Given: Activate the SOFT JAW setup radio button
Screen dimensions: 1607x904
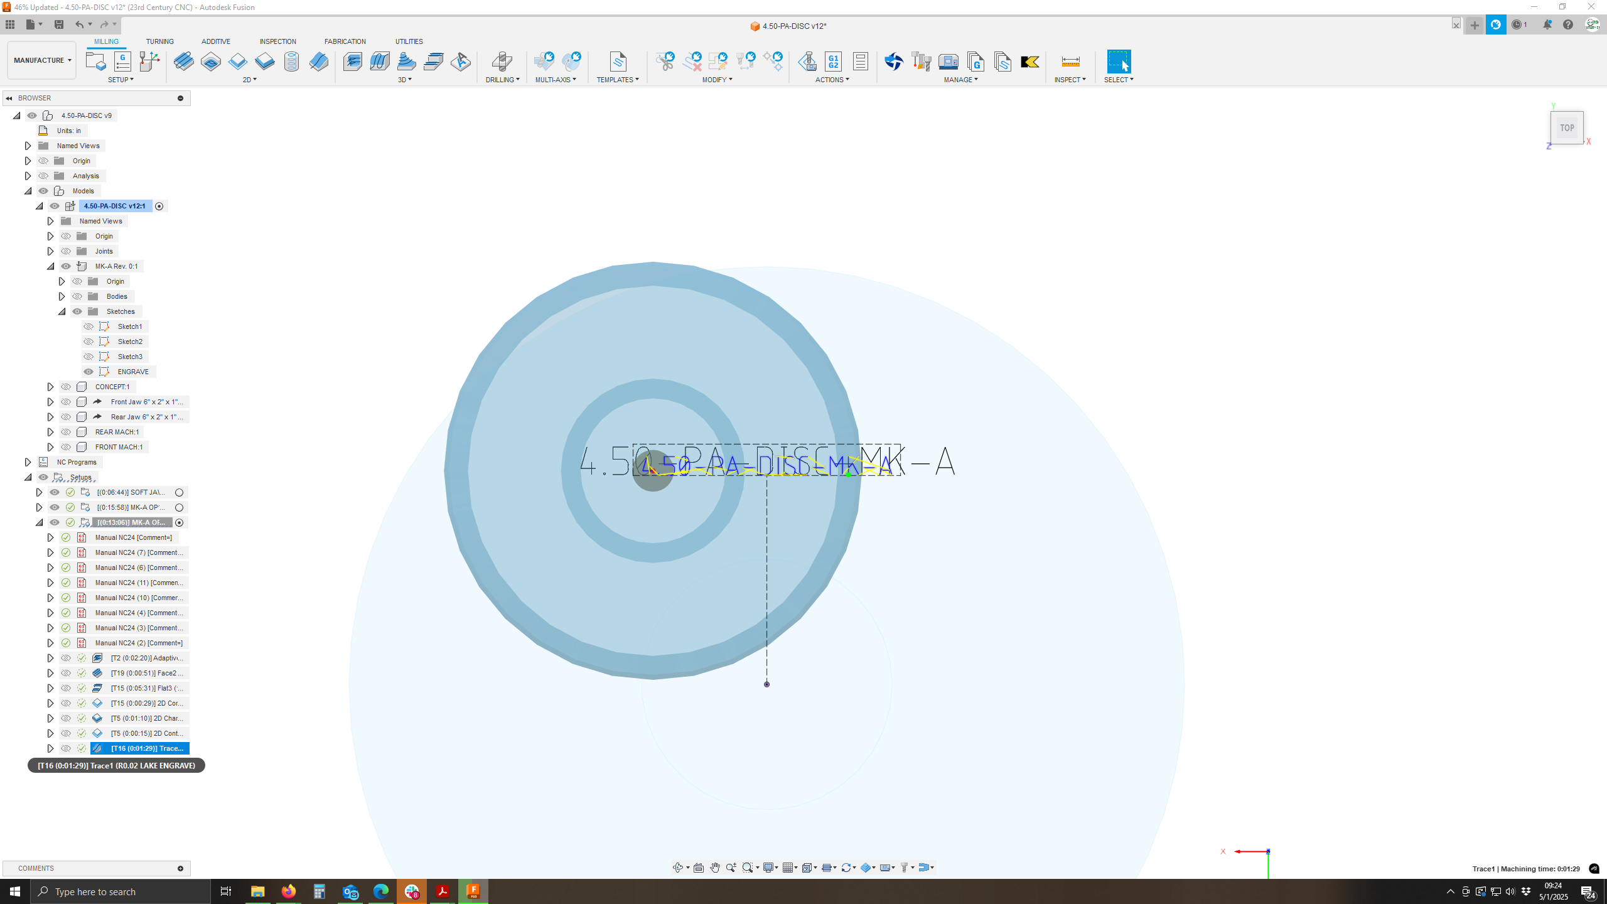Looking at the screenshot, I should tap(179, 492).
